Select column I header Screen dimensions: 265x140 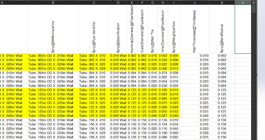[174, 2]
